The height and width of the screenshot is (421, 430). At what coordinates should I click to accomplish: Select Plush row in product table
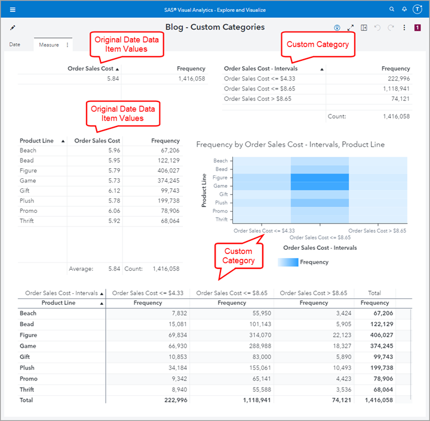tap(100, 201)
